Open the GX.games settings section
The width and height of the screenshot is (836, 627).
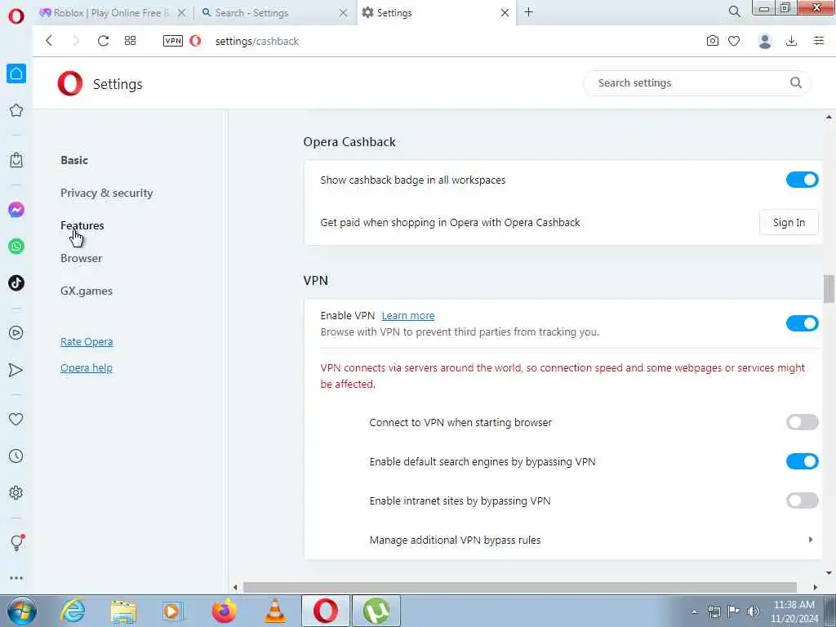[87, 291]
